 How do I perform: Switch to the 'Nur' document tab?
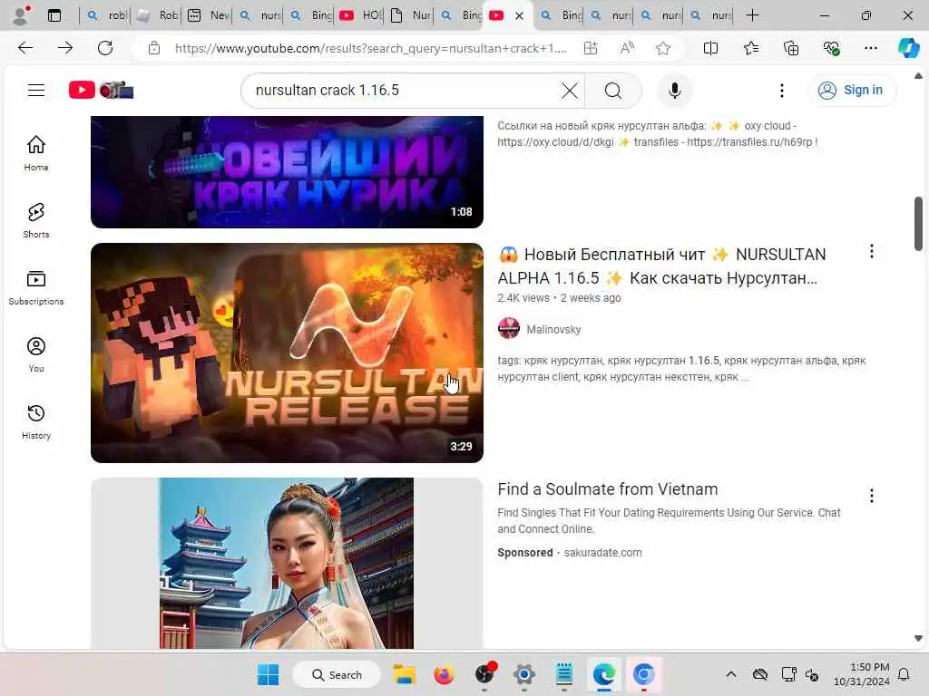[411, 15]
